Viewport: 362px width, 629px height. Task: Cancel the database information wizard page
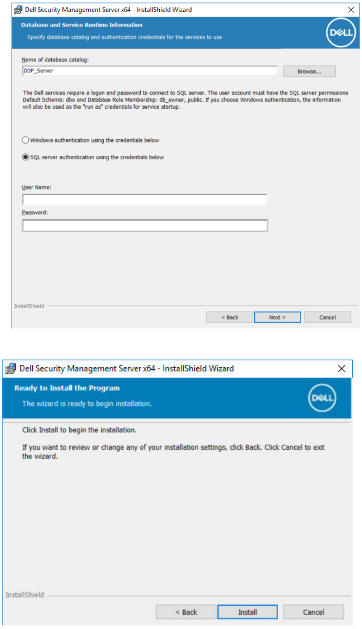pos(327,317)
